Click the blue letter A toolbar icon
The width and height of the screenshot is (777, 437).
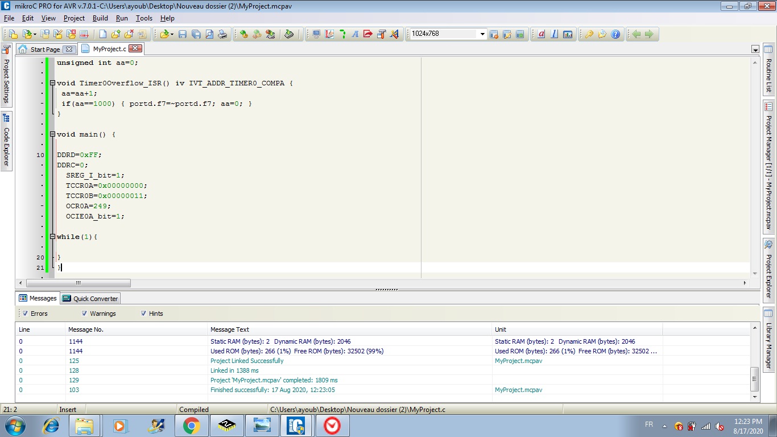click(x=355, y=34)
